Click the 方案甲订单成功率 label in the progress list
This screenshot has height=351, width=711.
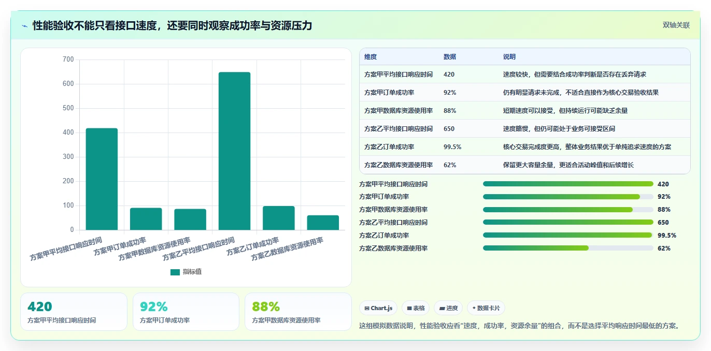coord(384,197)
